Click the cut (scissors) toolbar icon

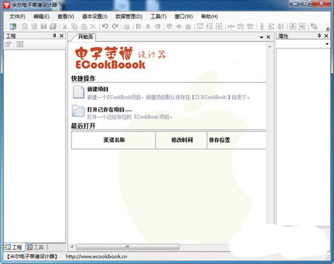tap(65, 26)
